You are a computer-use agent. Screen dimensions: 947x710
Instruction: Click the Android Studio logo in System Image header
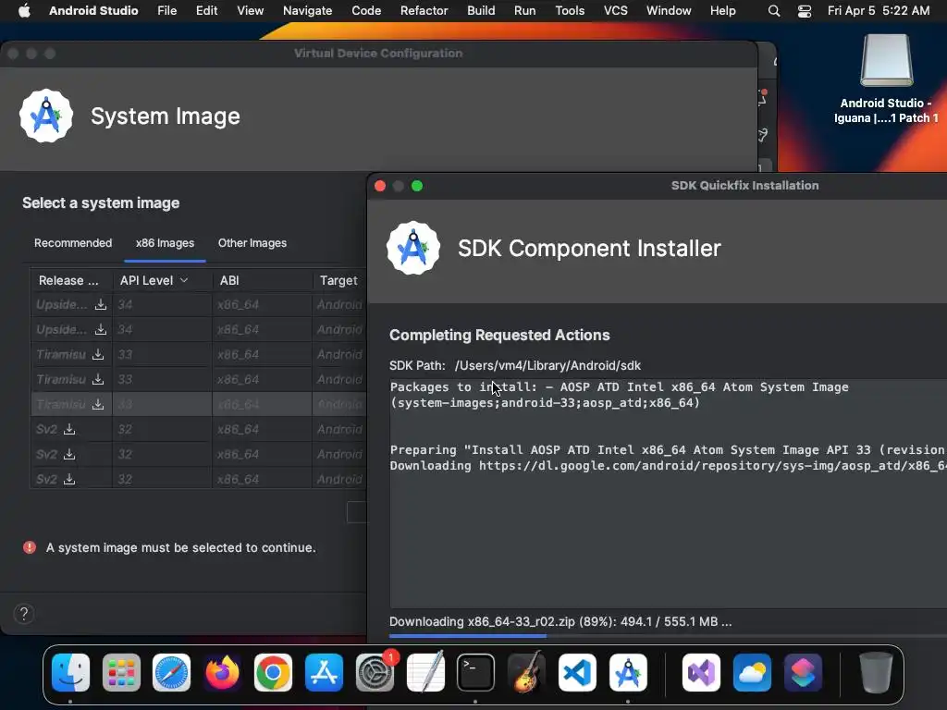46,116
